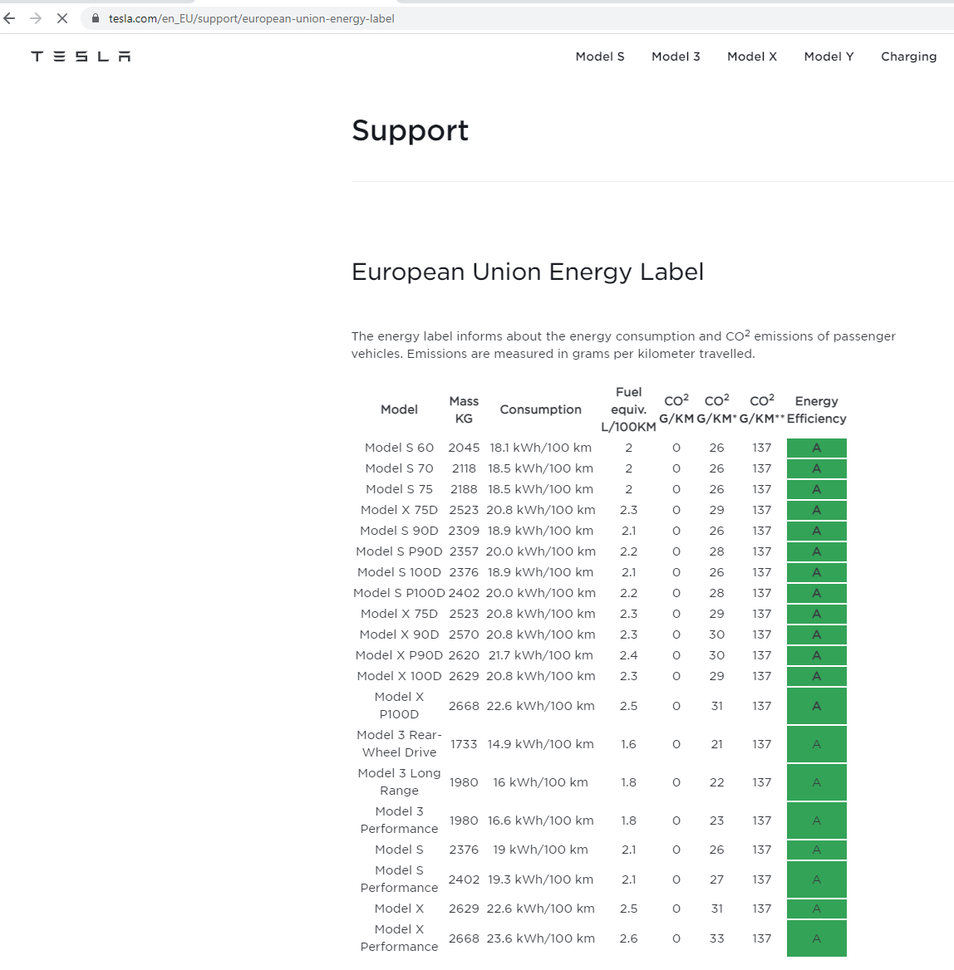Screen dimensions: 954x970
Task: Click the browser forward arrow
Action: pos(36,18)
